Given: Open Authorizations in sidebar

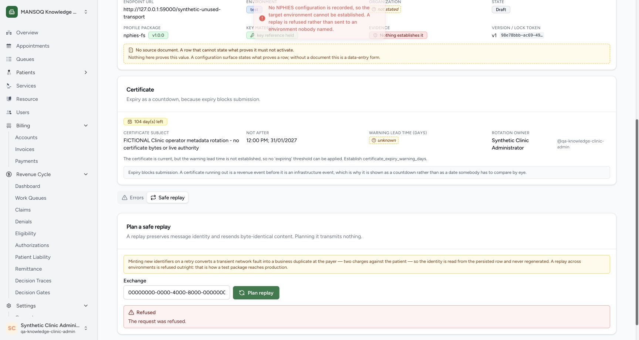Looking at the screenshot, I should (x=32, y=245).
